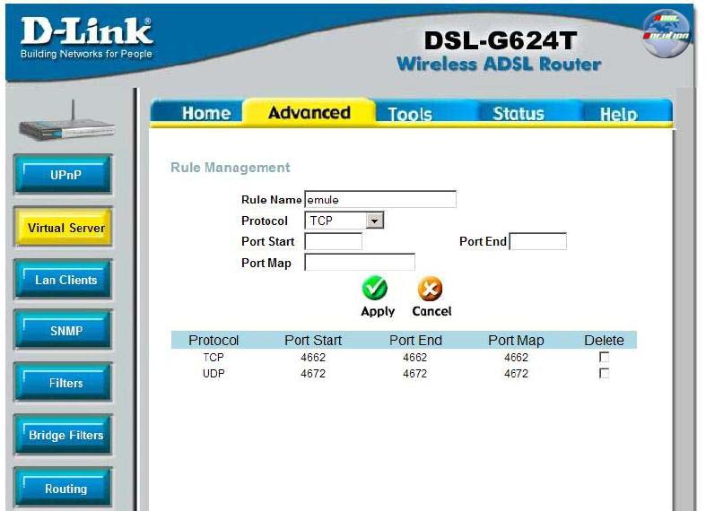Select the Advanced tab
706x511 pixels.
tap(309, 112)
